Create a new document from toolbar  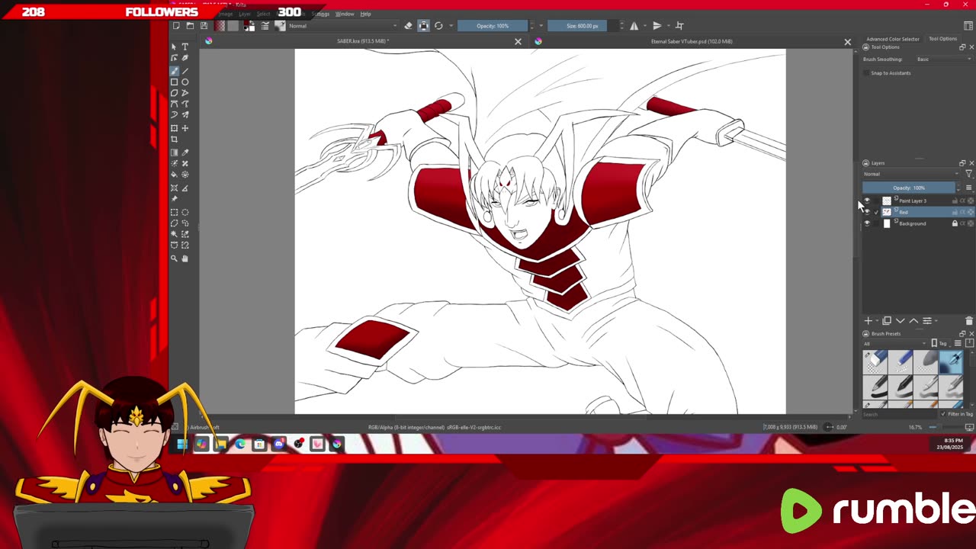[176, 26]
